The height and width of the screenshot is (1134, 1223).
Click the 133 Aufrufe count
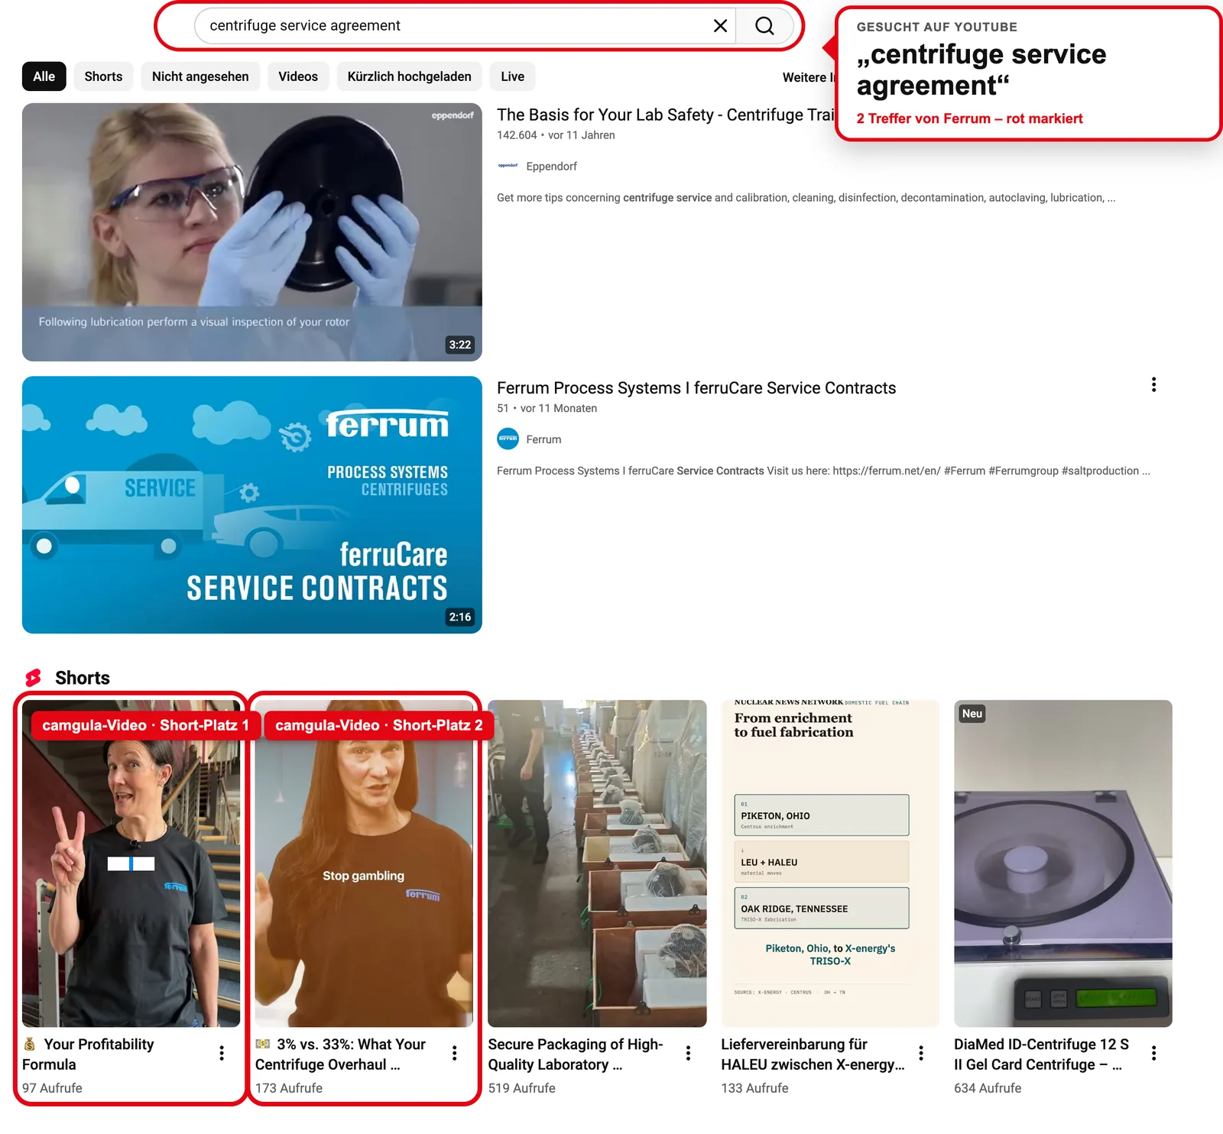coord(754,1088)
